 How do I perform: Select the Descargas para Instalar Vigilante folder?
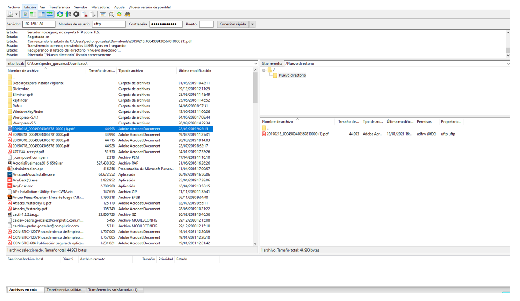tap(38, 83)
